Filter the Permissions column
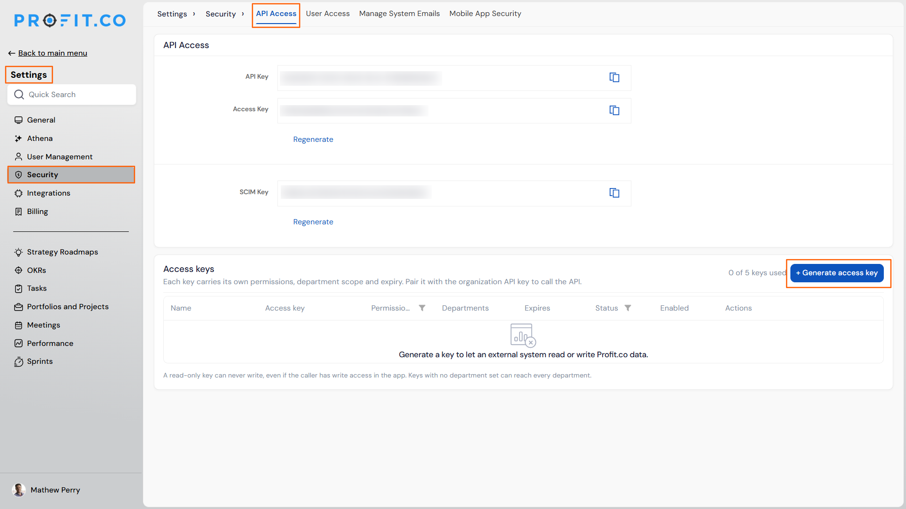This screenshot has width=906, height=509. coord(422,308)
